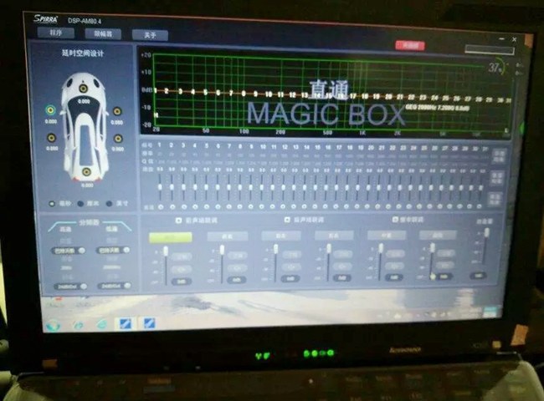Click gain slider handle of EQ band 31

click(x=481, y=187)
